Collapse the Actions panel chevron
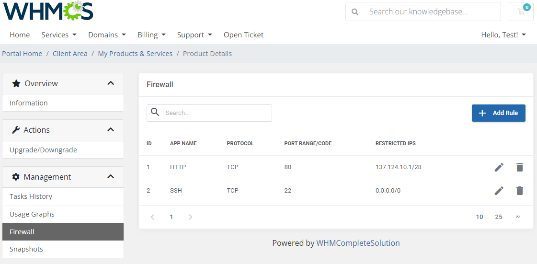Screen dimensions: 537x264 pos(110,129)
